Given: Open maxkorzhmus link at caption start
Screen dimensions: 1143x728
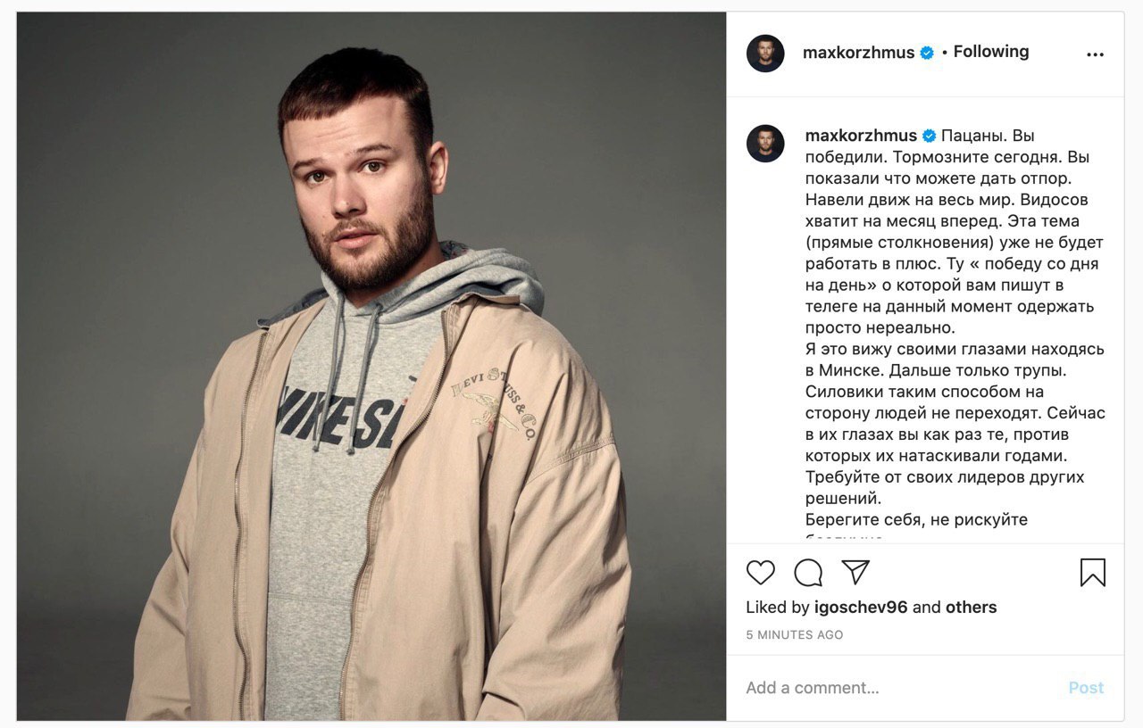Looking at the screenshot, I should 861,136.
